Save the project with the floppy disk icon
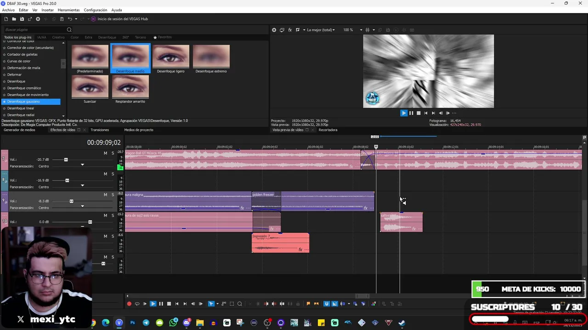588x330 pixels. [22, 19]
